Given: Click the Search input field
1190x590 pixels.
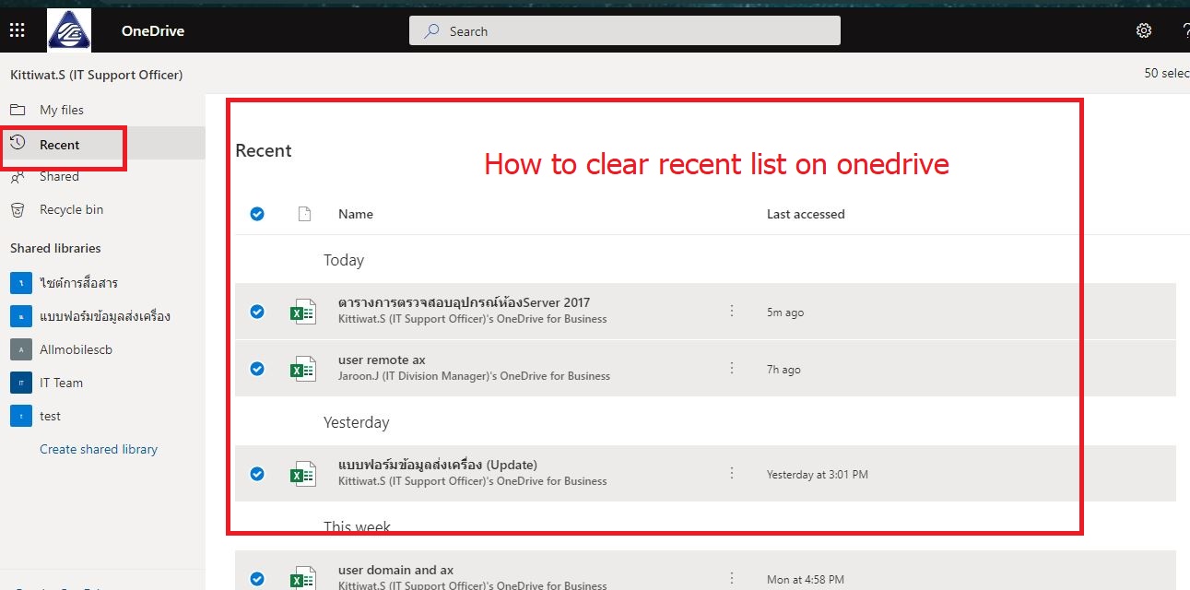Looking at the screenshot, I should tap(625, 30).
